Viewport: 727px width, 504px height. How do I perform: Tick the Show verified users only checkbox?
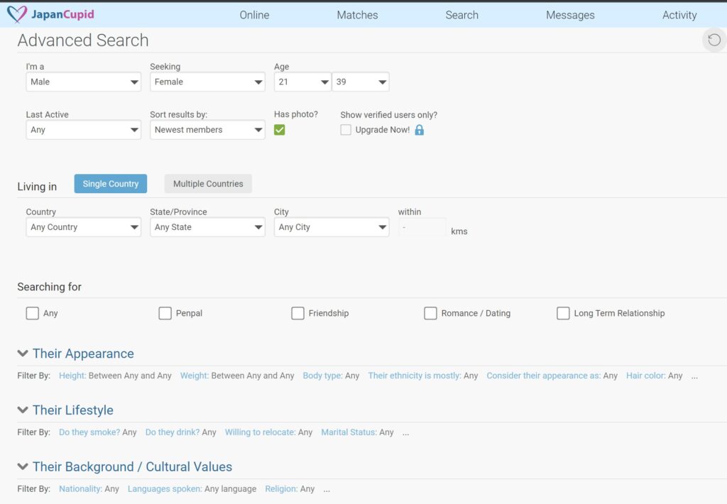click(346, 130)
